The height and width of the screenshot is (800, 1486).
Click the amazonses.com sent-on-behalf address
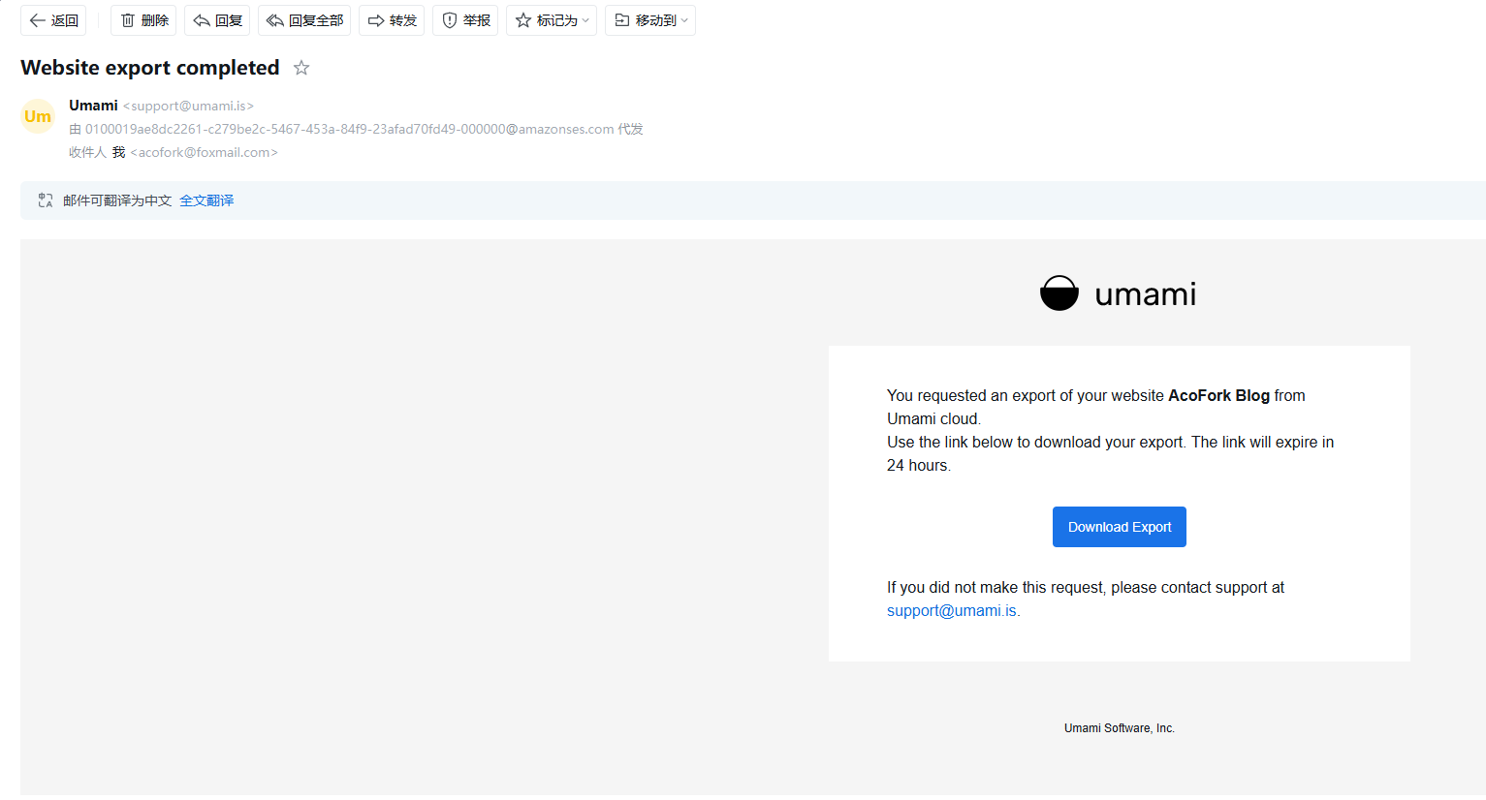click(x=349, y=129)
